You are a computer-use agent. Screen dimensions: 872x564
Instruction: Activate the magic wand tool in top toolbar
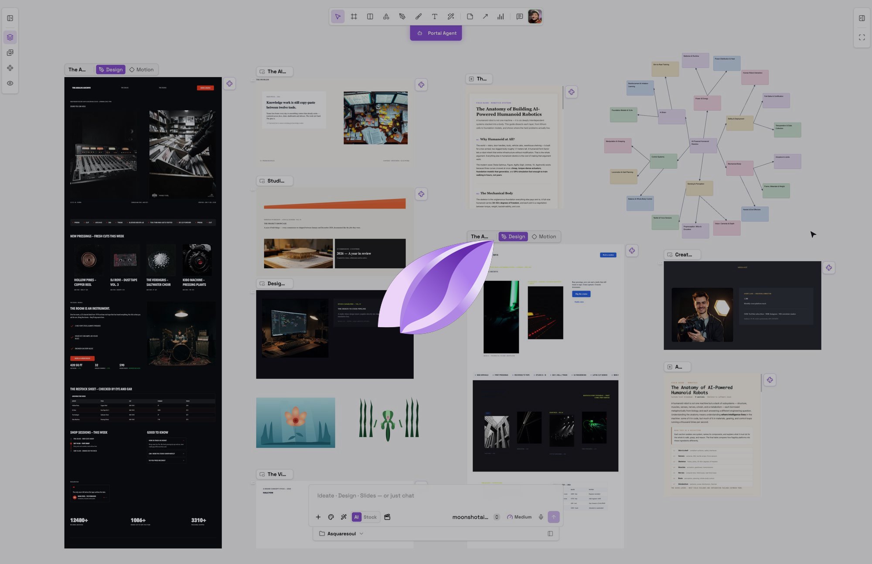click(451, 17)
